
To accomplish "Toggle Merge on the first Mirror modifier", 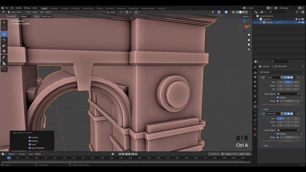I will point(278,101).
